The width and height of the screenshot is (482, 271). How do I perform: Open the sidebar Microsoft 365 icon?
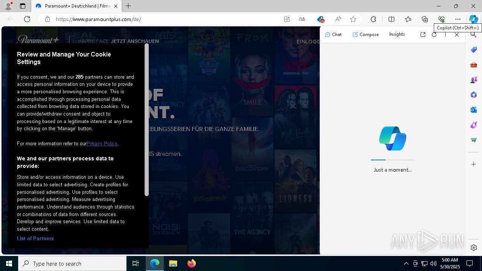[x=474, y=95]
